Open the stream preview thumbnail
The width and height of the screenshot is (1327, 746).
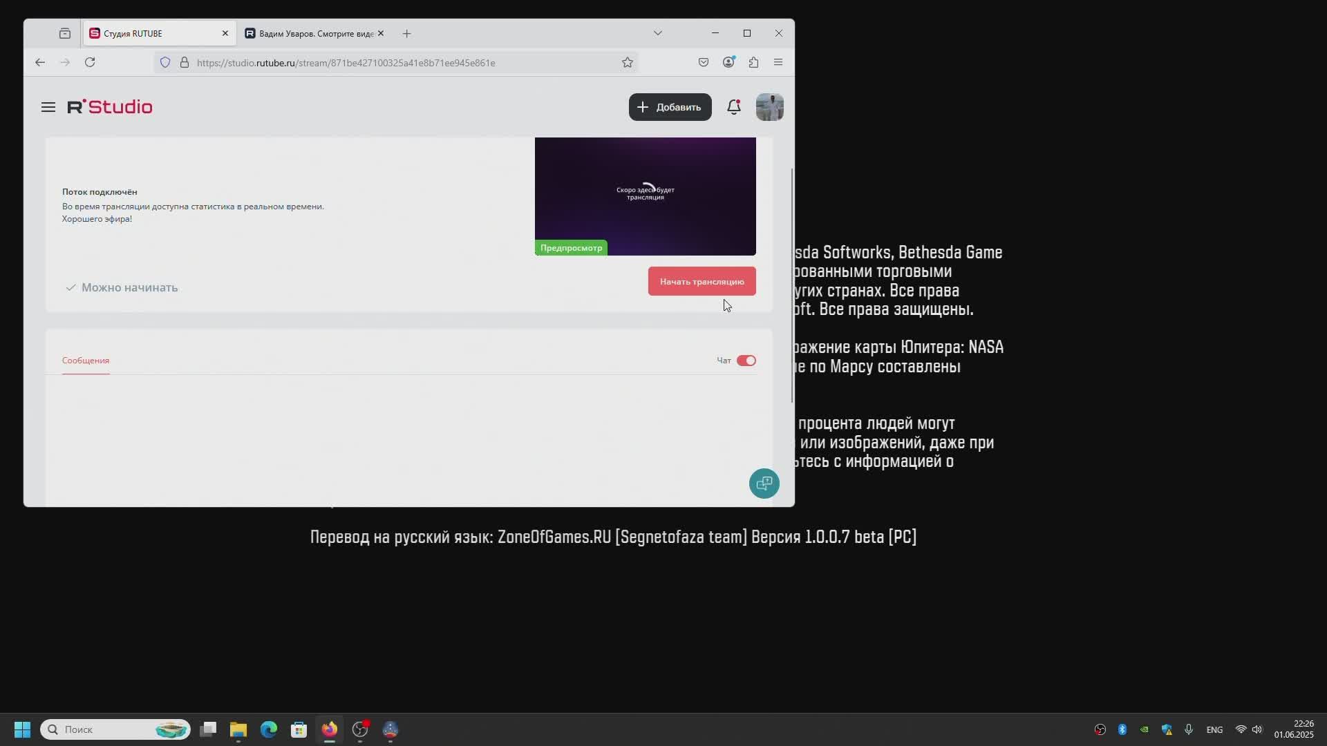(645, 196)
